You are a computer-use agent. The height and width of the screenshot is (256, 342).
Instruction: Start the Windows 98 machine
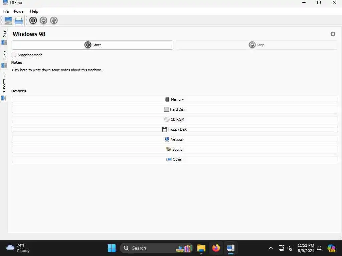pos(93,45)
